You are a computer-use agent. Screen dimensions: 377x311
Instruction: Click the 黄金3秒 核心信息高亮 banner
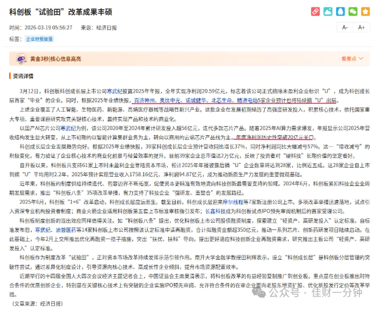(x=190, y=59)
